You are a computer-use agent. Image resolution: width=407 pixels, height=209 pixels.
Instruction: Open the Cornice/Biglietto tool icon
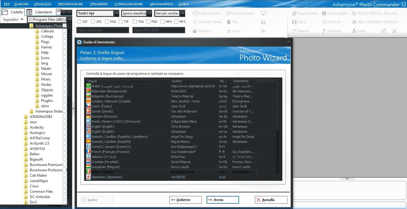point(324,14)
